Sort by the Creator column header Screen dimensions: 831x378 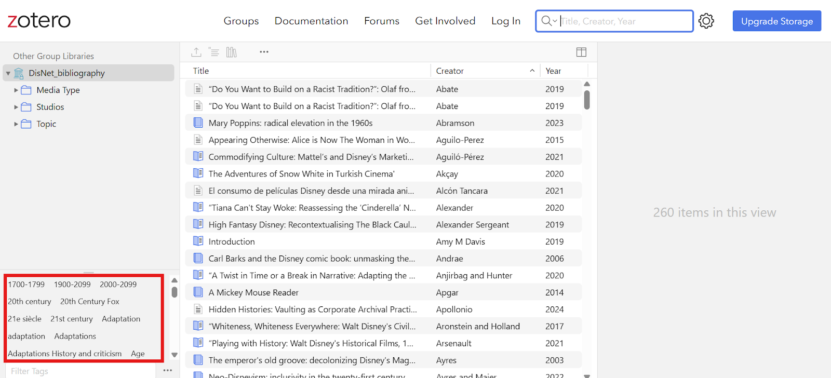[x=485, y=71]
